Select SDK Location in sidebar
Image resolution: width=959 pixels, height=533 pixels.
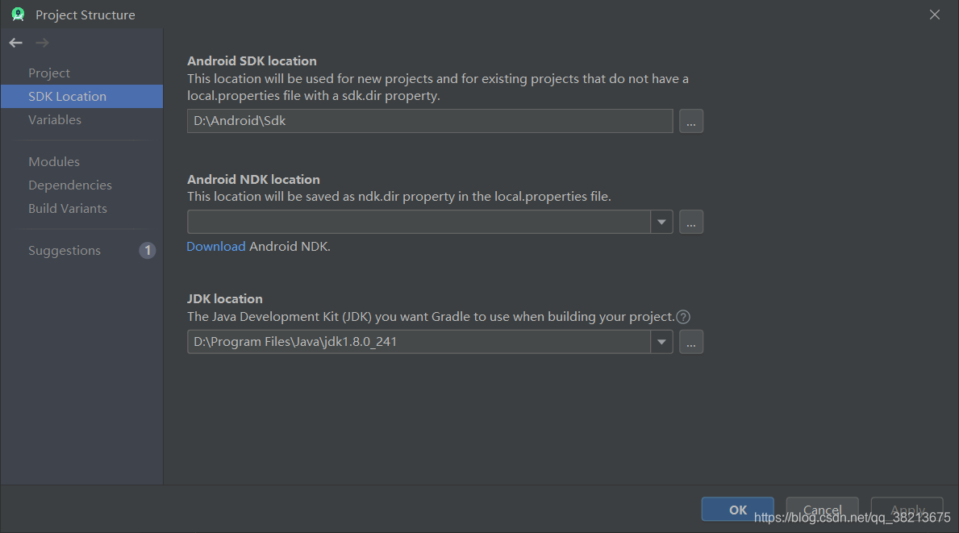(82, 97)
